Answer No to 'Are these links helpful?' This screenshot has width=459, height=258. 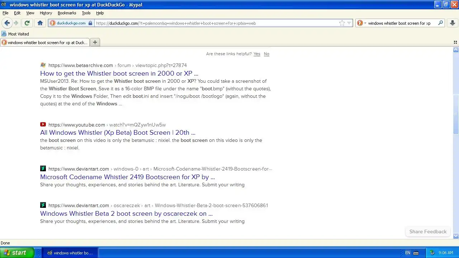266,54
